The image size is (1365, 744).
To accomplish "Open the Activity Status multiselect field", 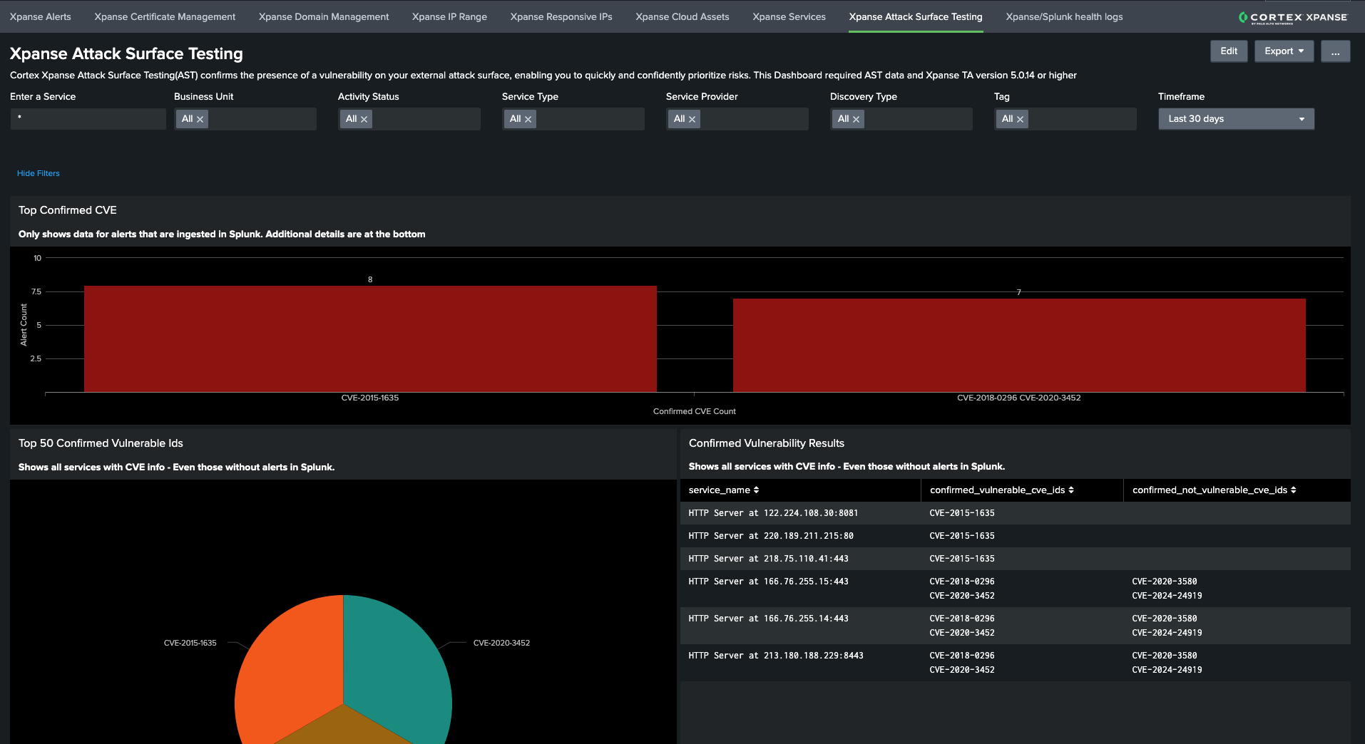I will click(409, 119).
